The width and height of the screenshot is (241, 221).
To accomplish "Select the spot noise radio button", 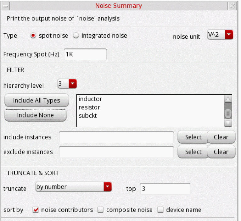I will pos(33,36).
